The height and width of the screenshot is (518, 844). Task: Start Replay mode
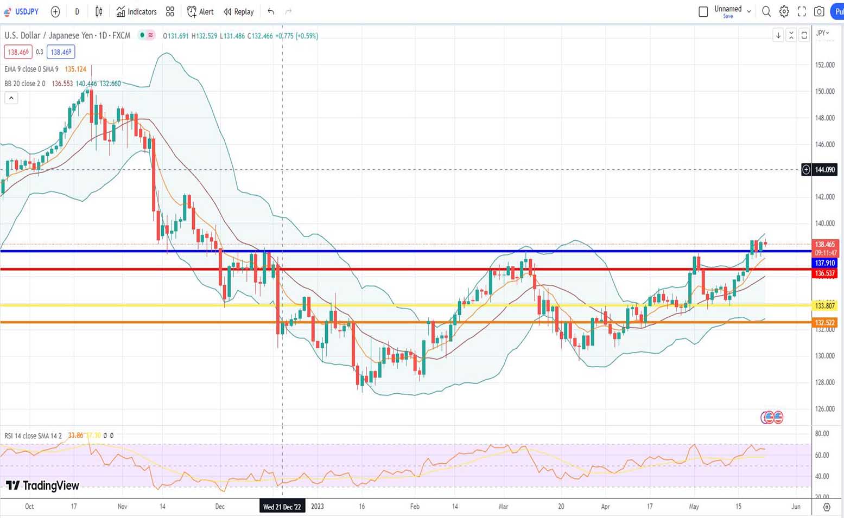click(239, 11)
